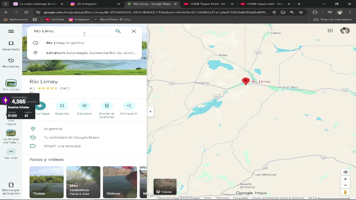The image size is (356, 200).
Task: Open the Recientes history
Action: point(11,63)
